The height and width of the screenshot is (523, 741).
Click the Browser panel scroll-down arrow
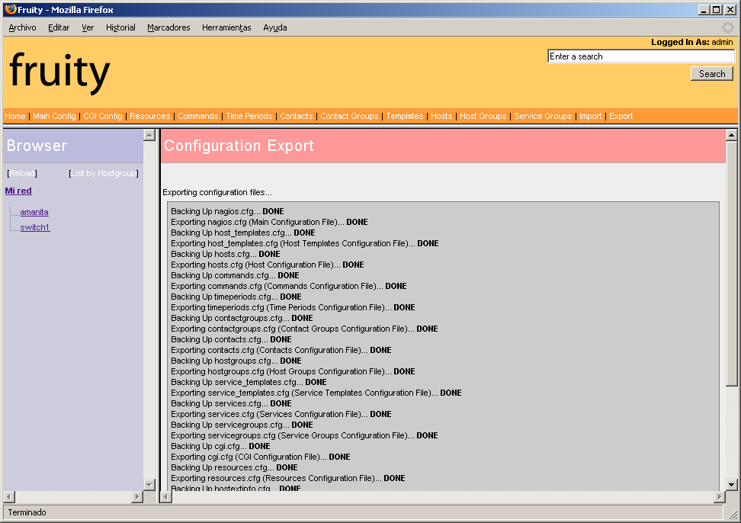click(x=149, y=485)
